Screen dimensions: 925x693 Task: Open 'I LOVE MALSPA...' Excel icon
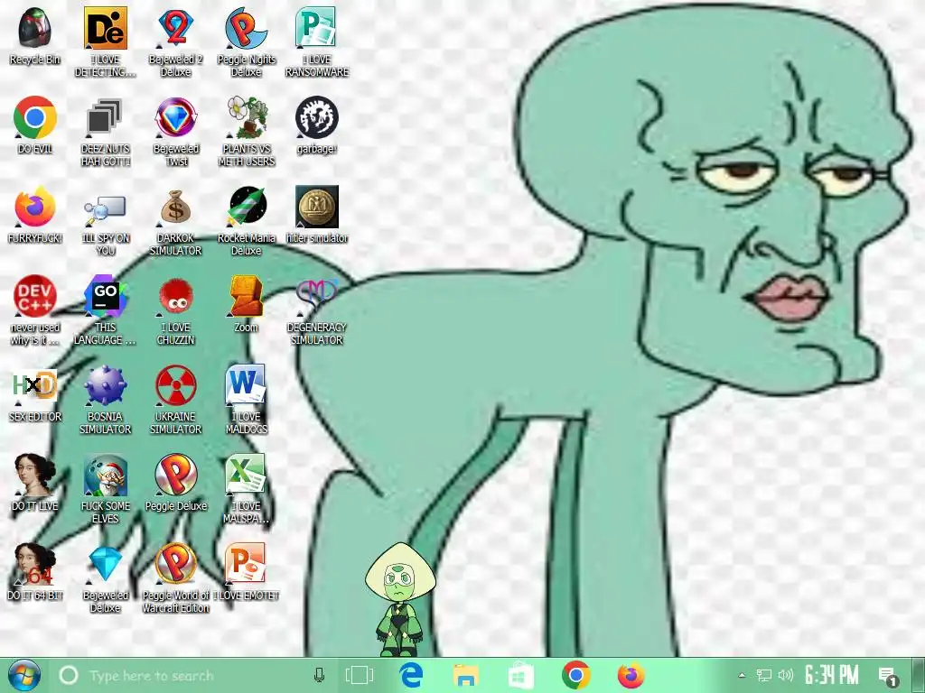[246, 474]
